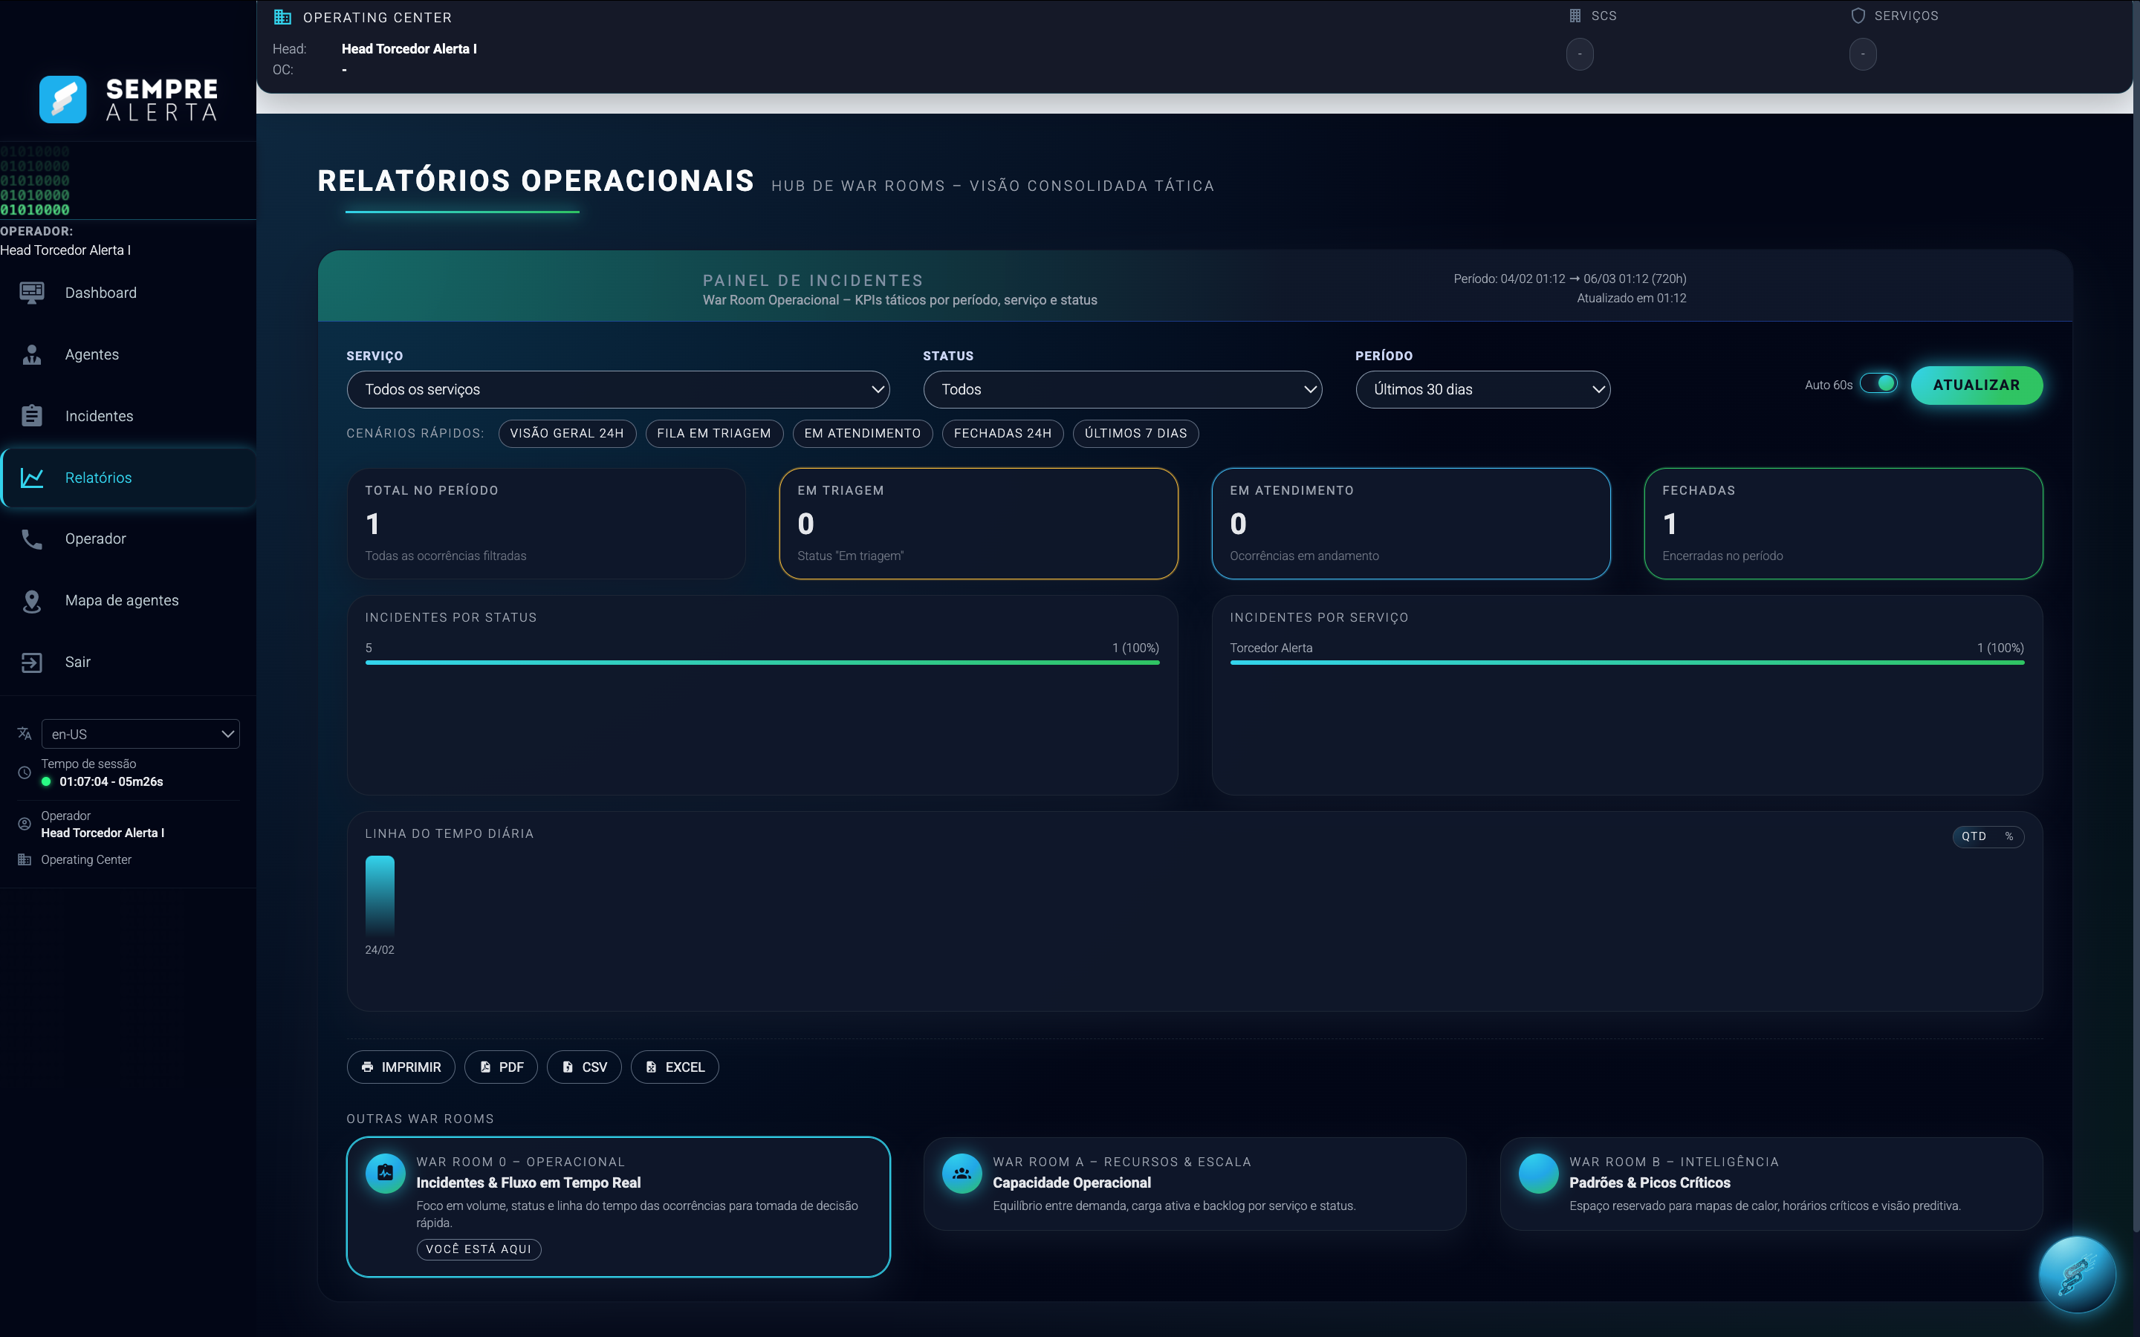Switch timeline to percent view
The width and height of the screenshot is (2140, 1337).
click(x=2009, y=836)
